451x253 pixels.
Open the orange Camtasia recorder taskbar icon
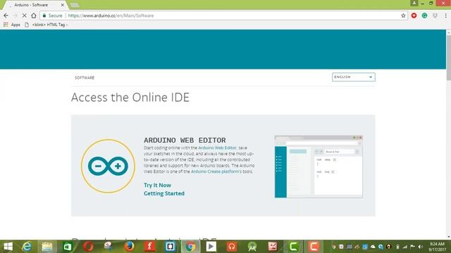tap(314, 247)
